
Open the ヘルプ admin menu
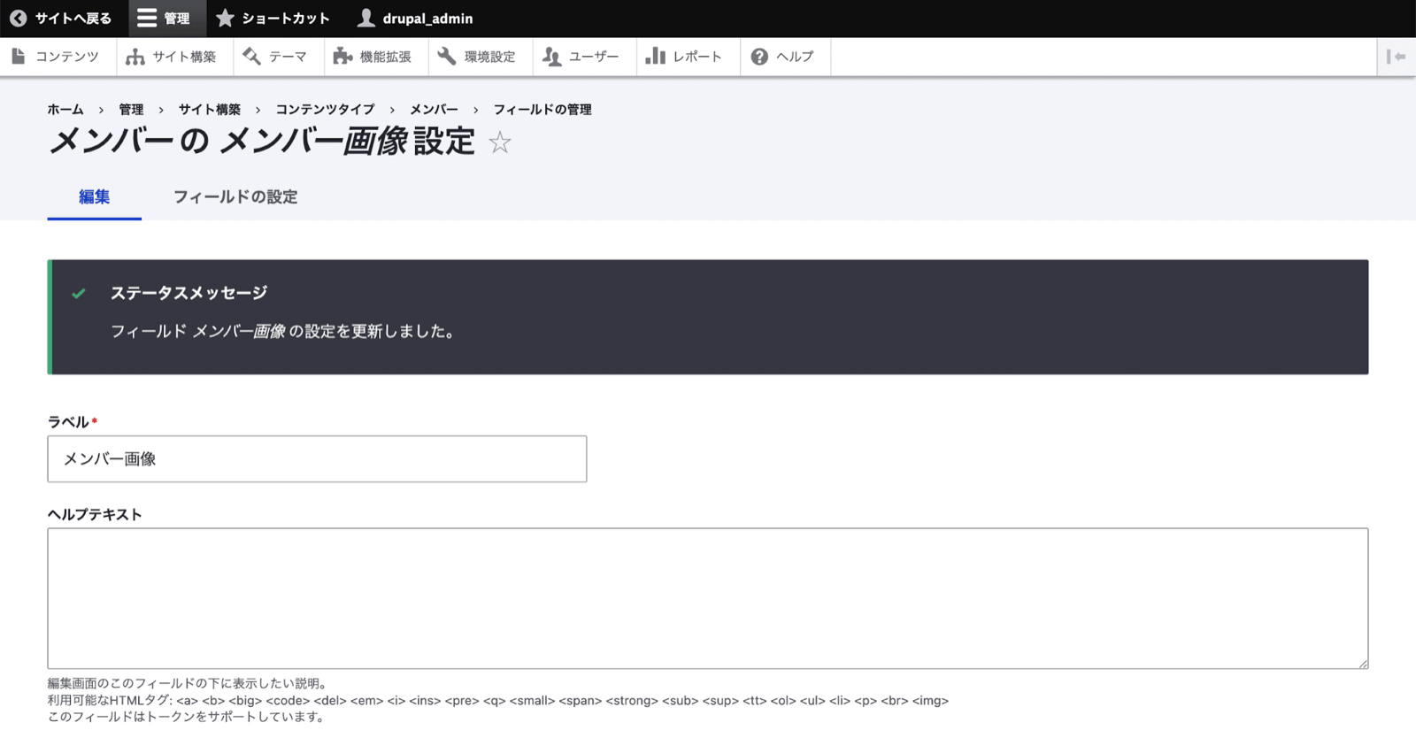click(786, 57)
